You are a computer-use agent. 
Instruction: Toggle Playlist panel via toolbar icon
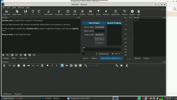(82, 12)
